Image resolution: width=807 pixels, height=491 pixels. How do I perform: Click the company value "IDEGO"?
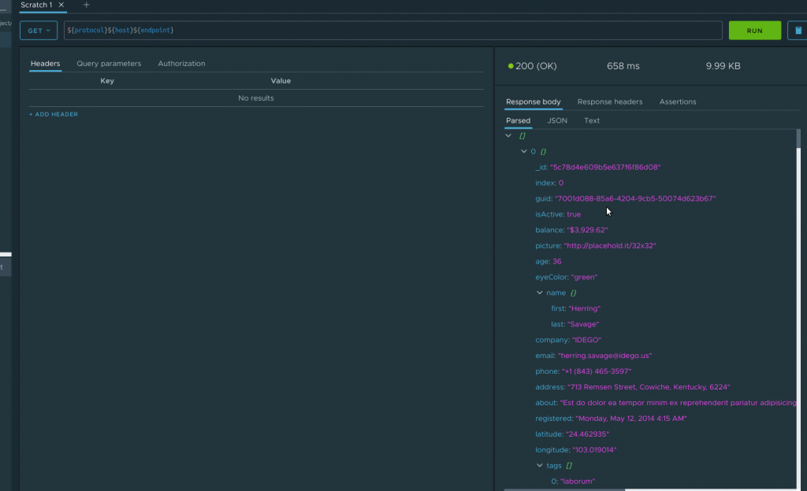pyautogui.click(x=586, y=339)
